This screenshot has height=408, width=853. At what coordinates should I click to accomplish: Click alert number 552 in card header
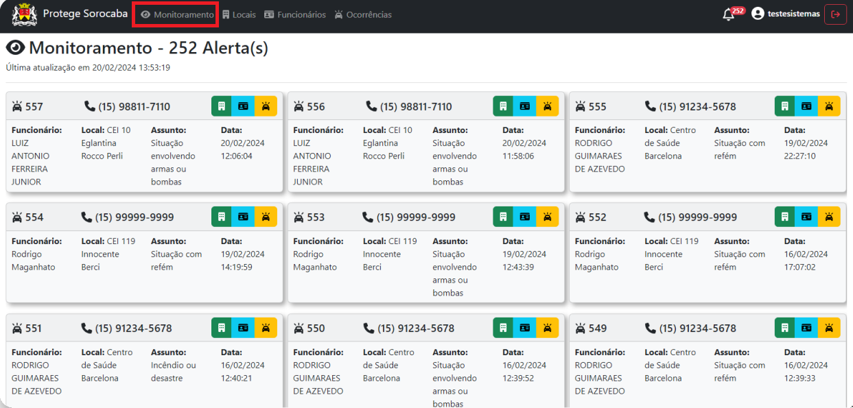(597, 217)
